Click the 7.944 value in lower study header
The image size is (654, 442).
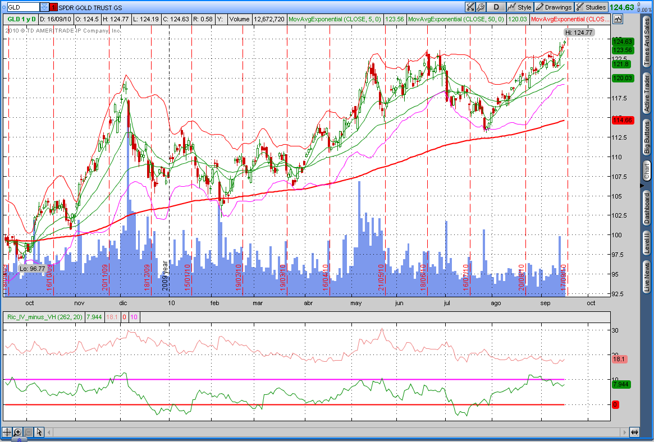click(94, 317)
